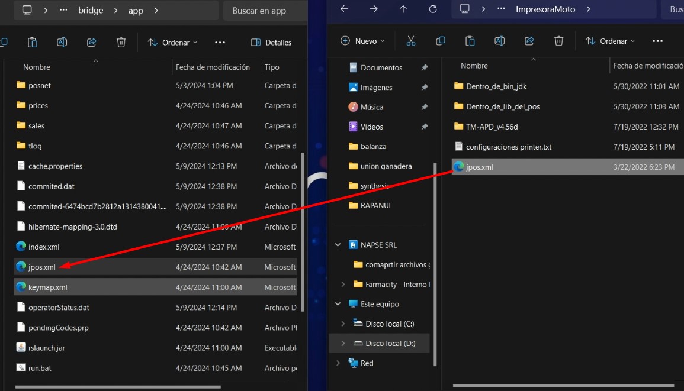Viewport: 684px width, 391px height.
Task: Click the Delete trash icon in ImpresoraMoto window
Action: [x=558, y=41]
